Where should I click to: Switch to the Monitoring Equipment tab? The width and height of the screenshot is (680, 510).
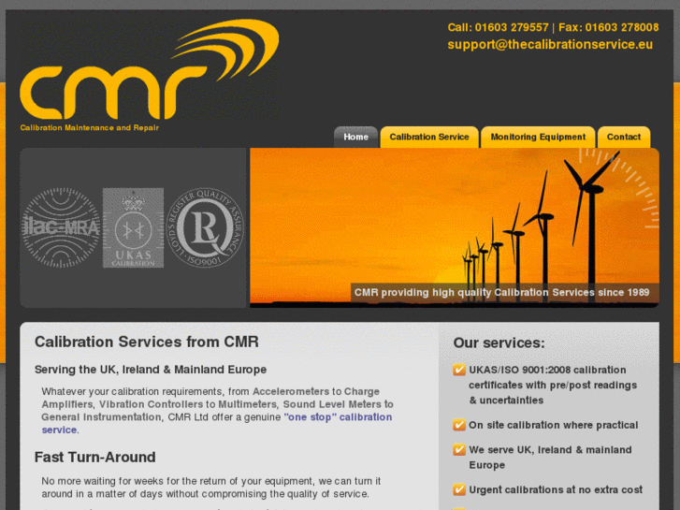click(538, 138)
